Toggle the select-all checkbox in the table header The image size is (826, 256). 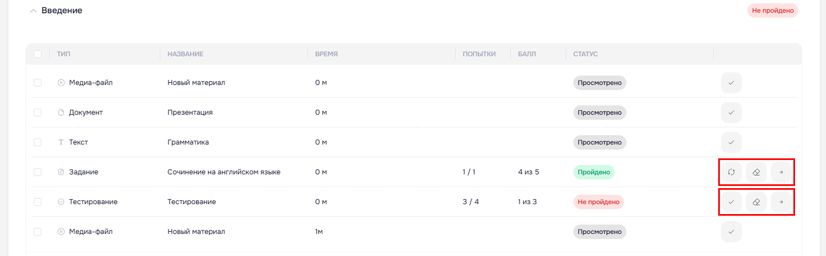tap(38, 54)
